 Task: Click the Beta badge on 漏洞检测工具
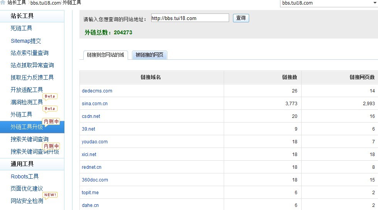(x=50, y=96)
